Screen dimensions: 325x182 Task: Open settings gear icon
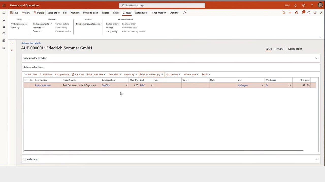coord(304,5)
